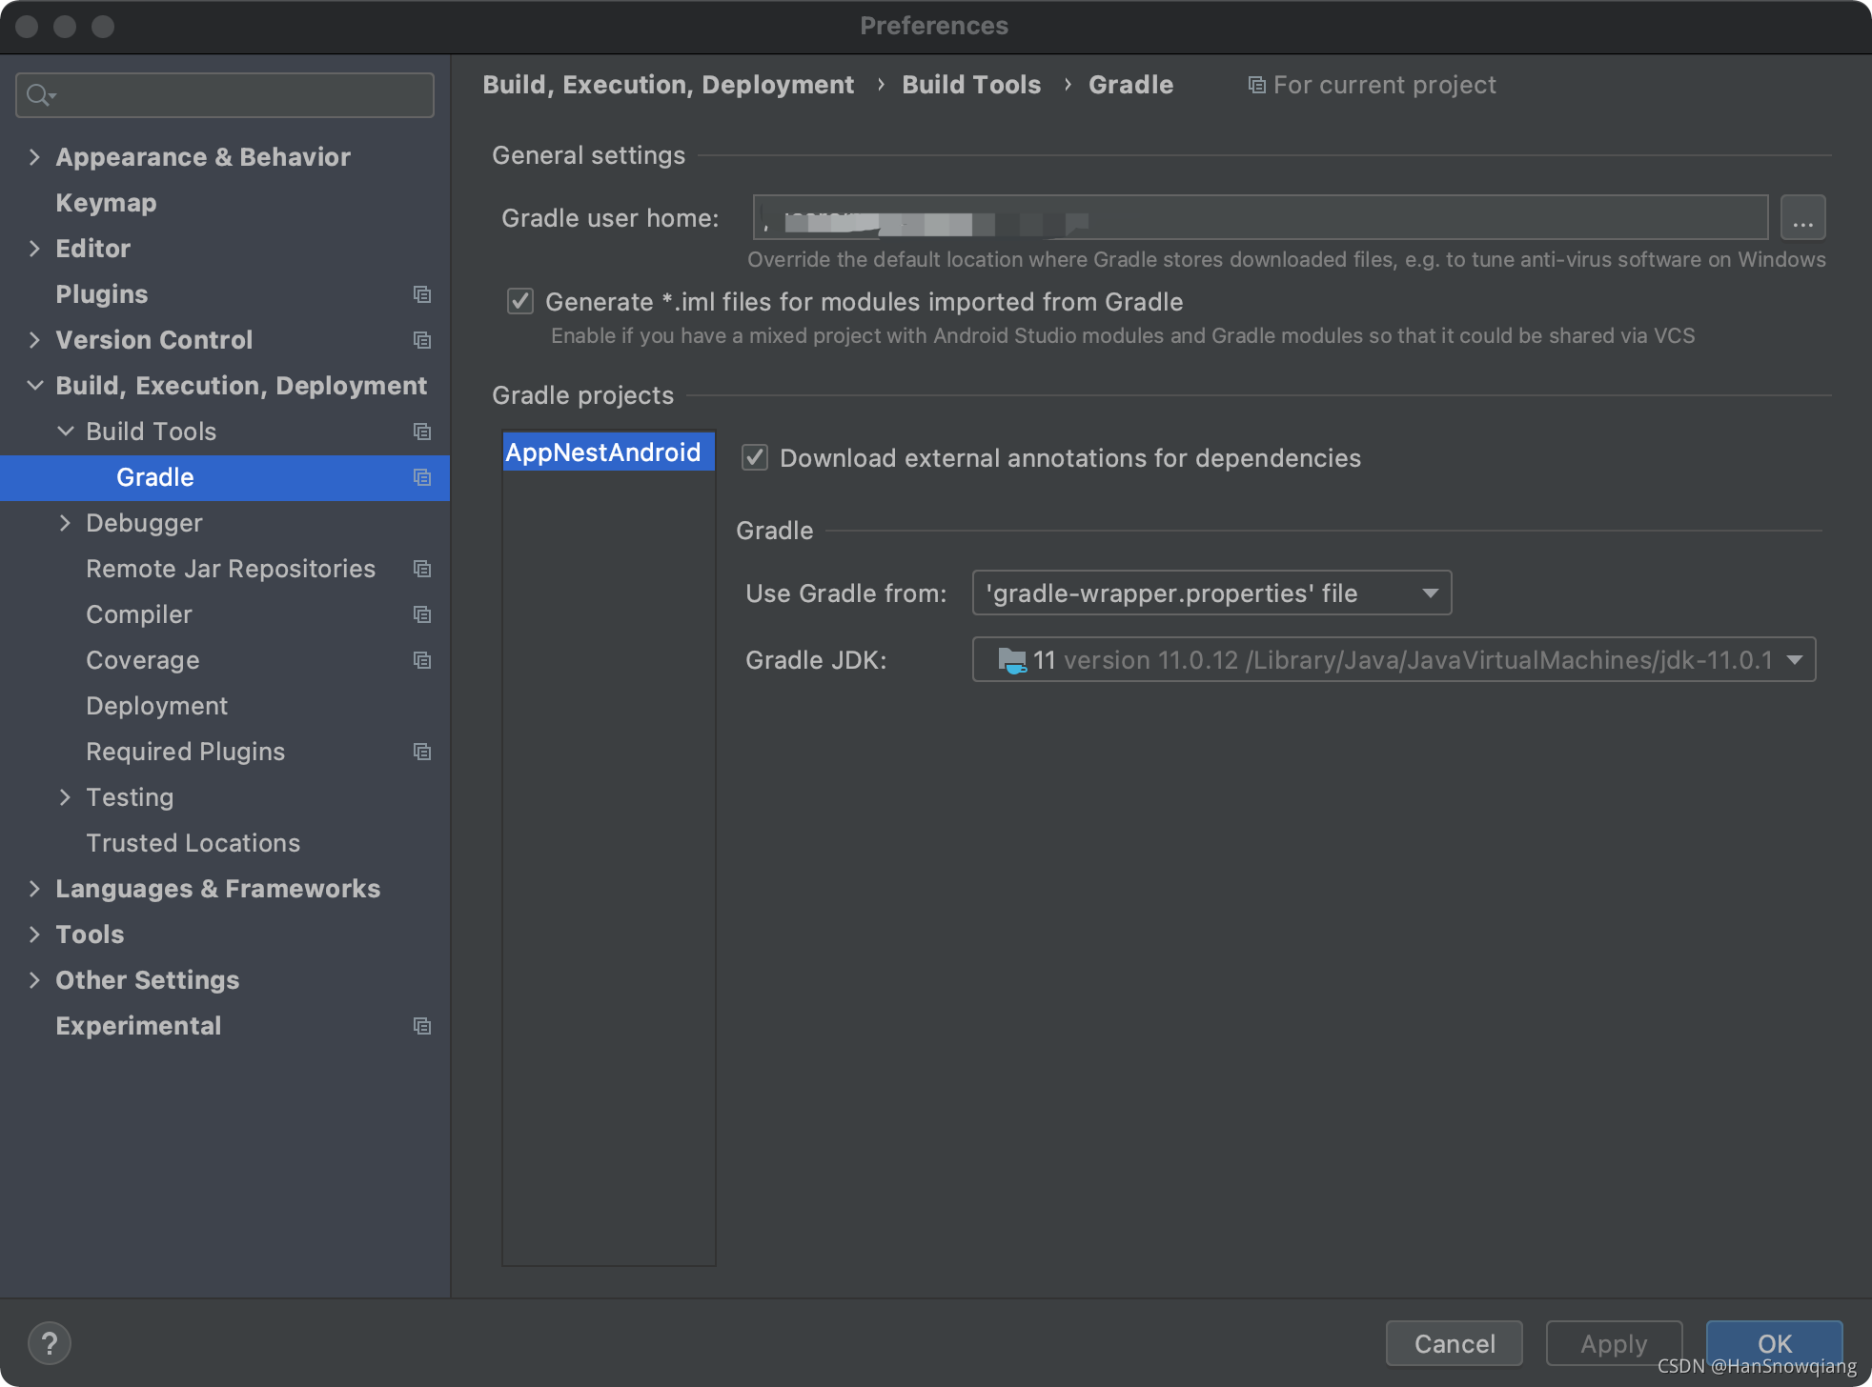This screenshot has width=1872, height=1387.
Task: Expand the Appearance & Behavior section
Action: [x=34, y=157]
